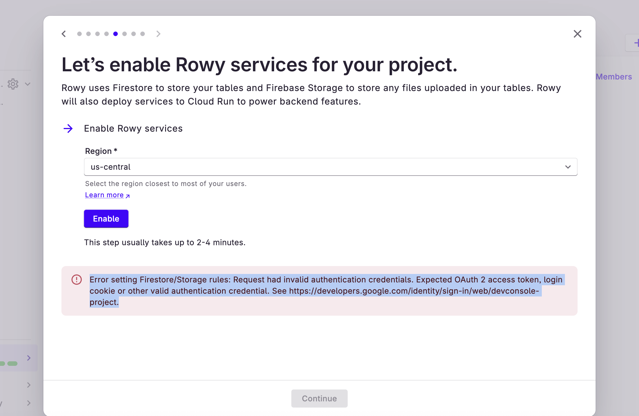Viewport: 639px width, 416px height.
Task: Go back with the previous step chevron
Action: (64, 34)
